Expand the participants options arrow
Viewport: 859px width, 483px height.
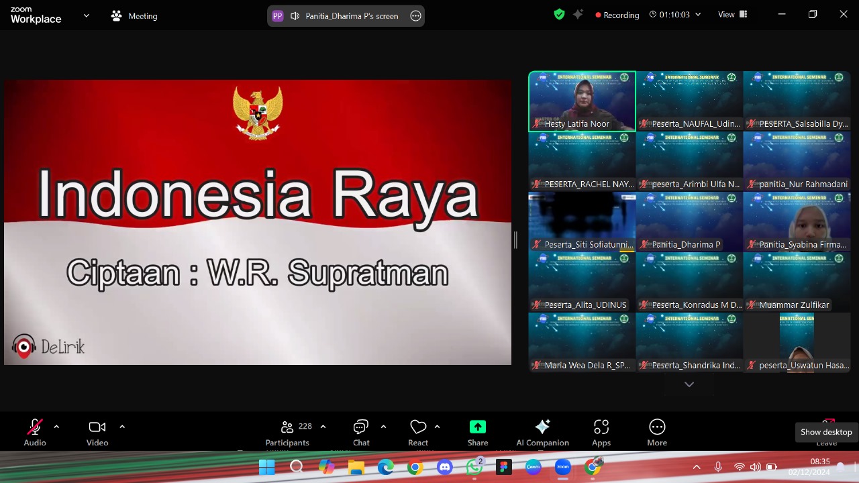(x=323, y=427)
